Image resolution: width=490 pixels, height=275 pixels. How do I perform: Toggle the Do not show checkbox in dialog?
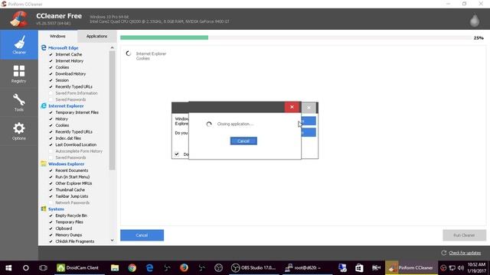click(x=177, y=154)
